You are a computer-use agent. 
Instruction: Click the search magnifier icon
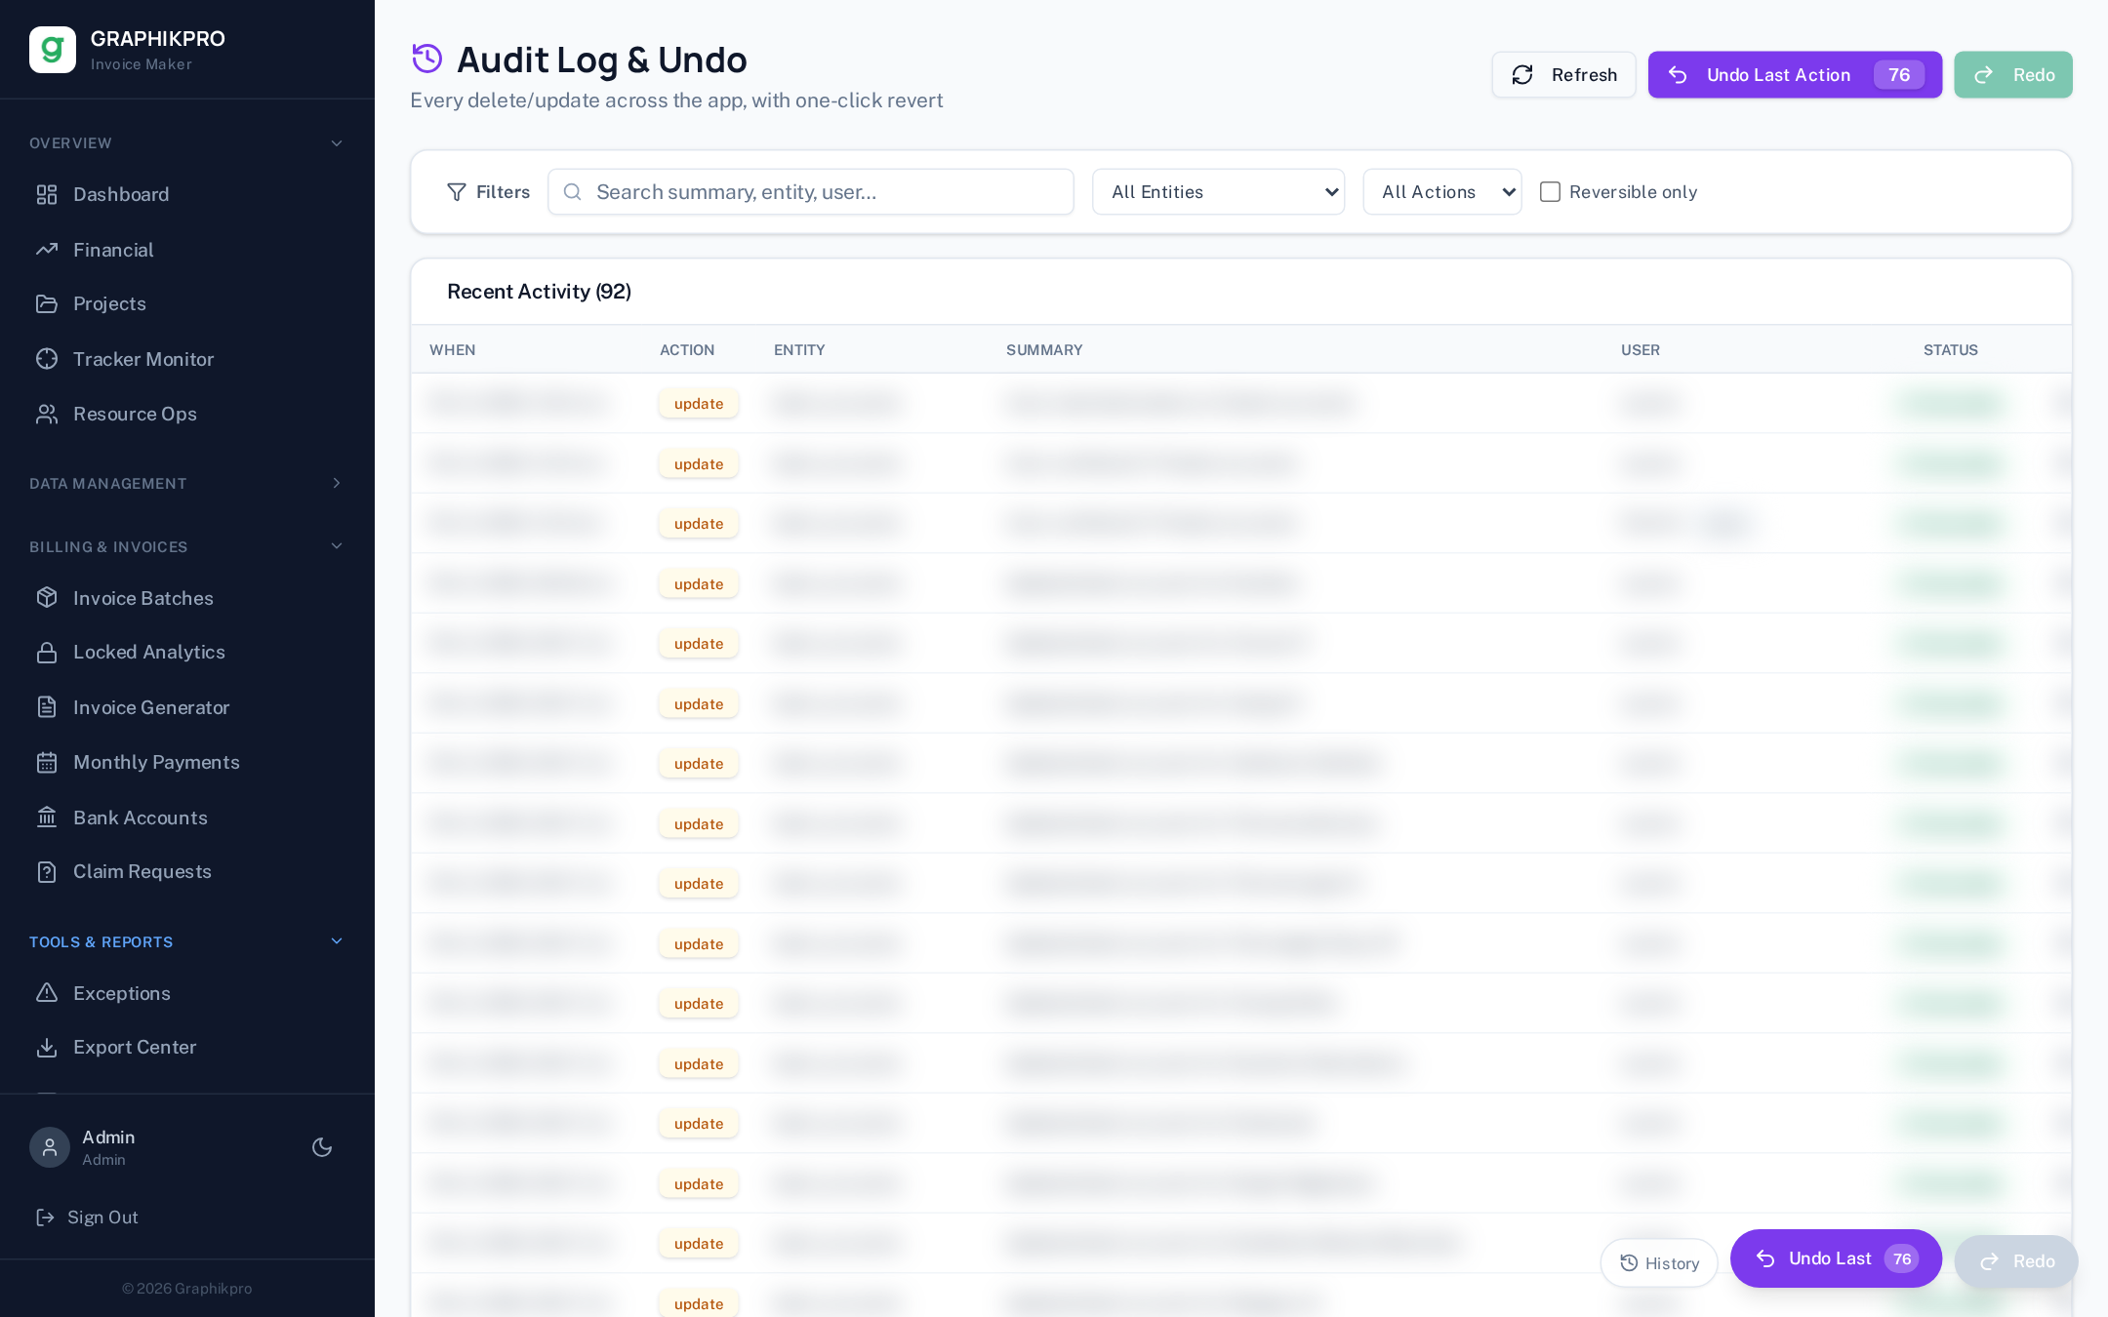[573, 192]
